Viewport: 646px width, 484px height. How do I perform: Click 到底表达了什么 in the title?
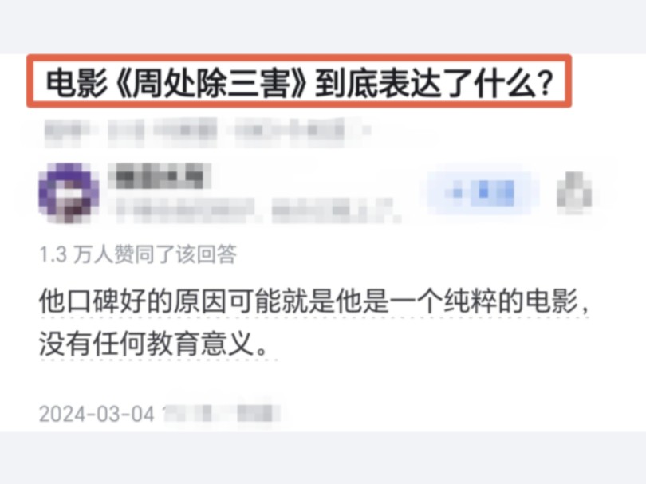tap(425, 84)
